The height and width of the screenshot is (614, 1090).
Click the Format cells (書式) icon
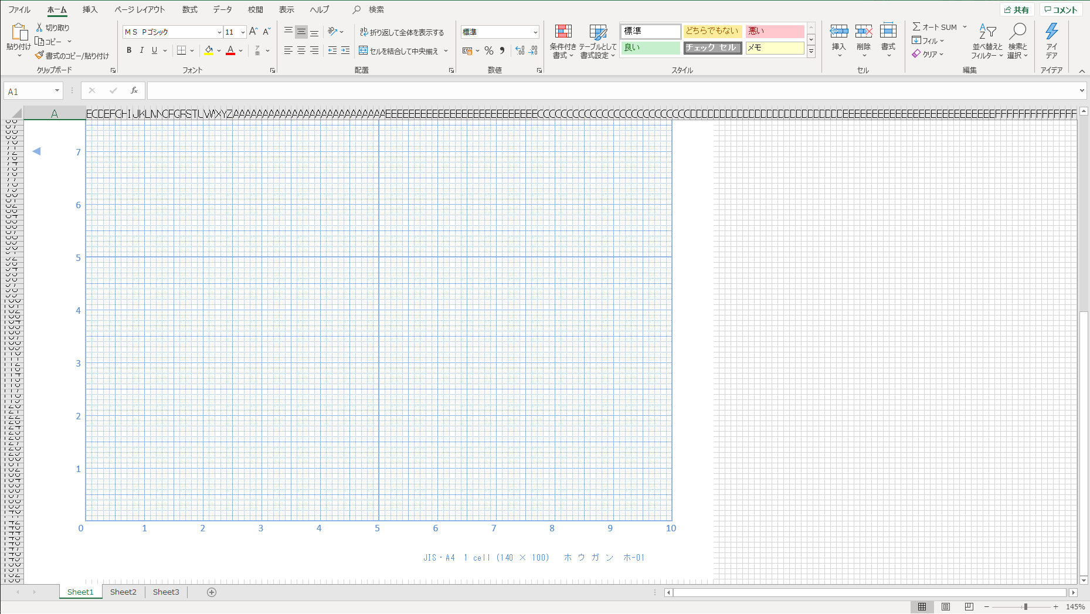[888, 32]
